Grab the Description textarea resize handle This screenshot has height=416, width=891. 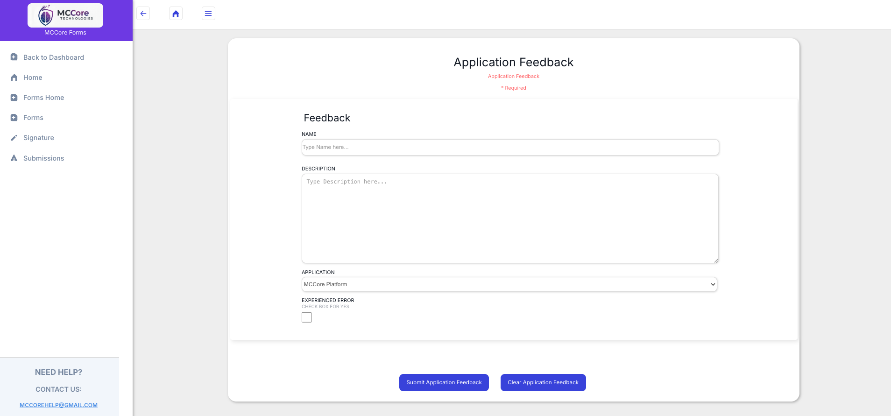[715, 261]
